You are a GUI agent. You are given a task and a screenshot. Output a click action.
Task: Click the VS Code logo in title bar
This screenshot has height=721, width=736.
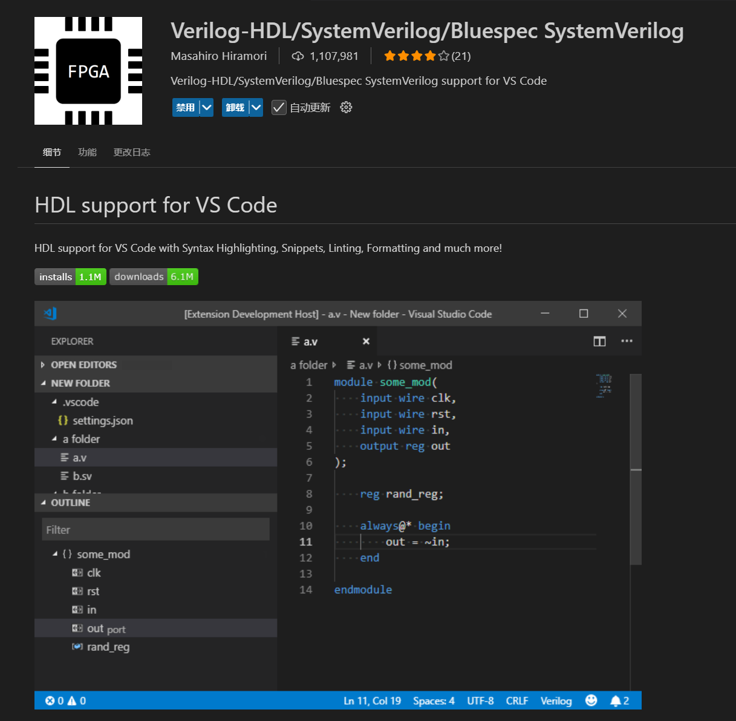[50, 314]
